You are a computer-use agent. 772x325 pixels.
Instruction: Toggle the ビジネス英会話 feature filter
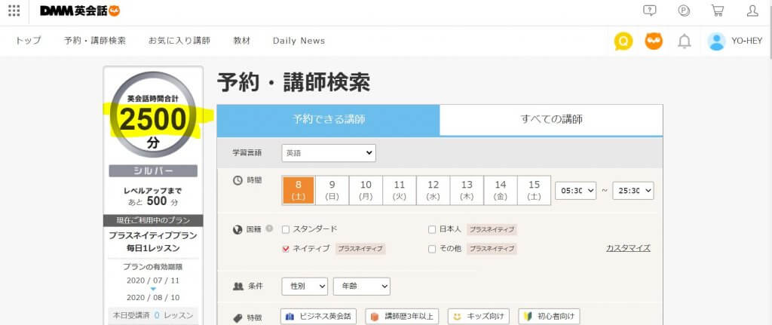click(319, 317)
